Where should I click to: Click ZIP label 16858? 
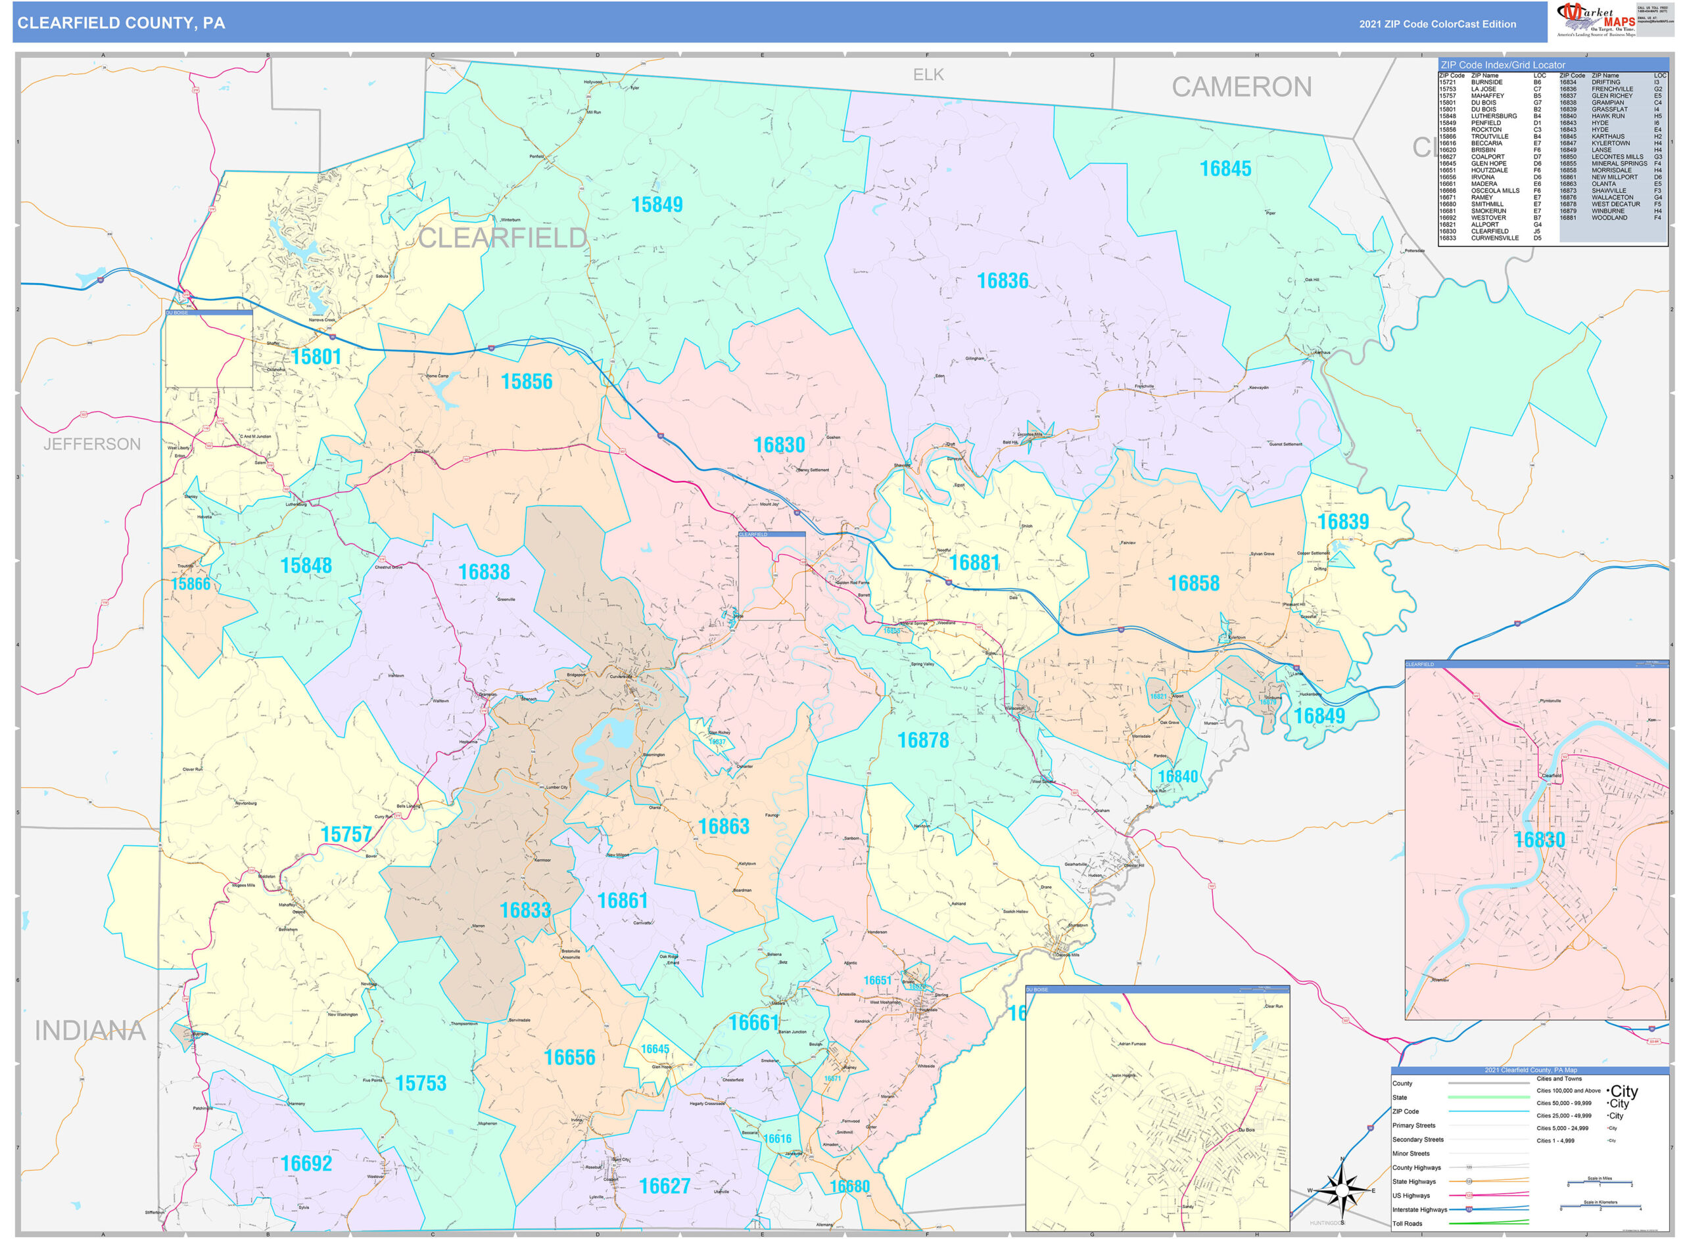click(1193, 583)
